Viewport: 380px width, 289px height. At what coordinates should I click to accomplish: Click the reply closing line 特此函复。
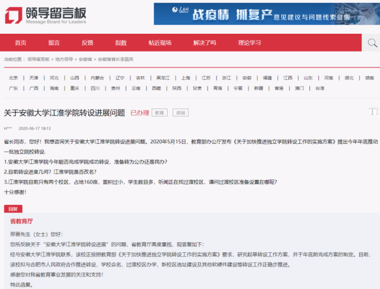point(21,285)
